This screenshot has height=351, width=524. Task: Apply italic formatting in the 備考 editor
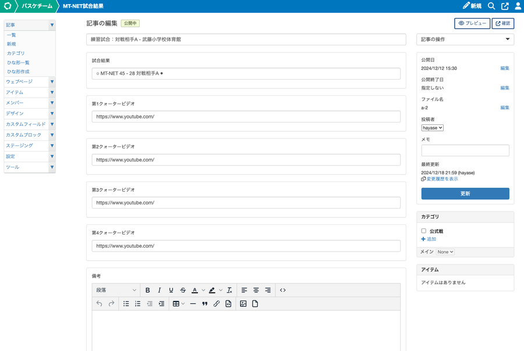point(160,291)
